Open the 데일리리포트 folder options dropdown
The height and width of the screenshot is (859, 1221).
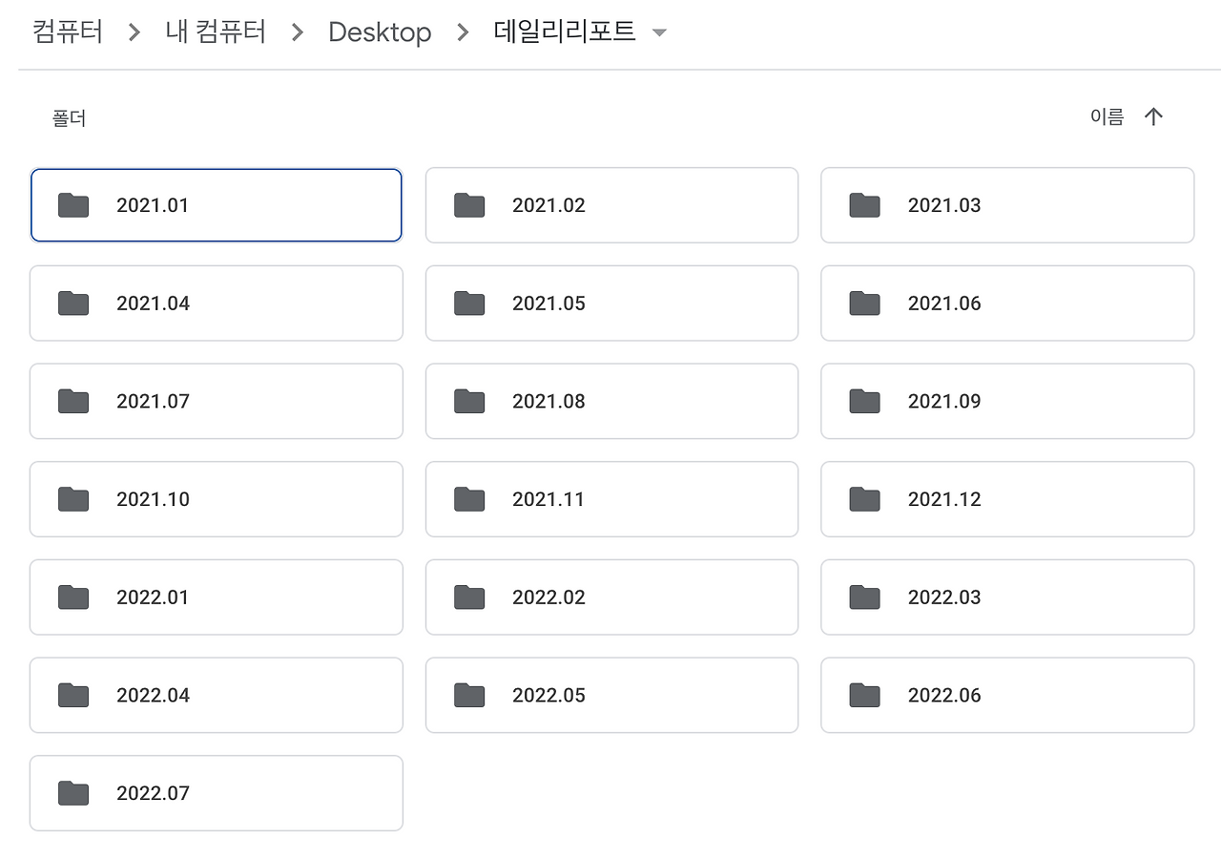pyautogui.click(x=658, y=32)
